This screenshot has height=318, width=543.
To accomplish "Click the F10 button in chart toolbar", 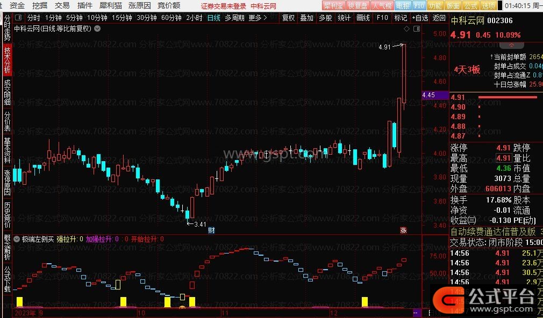I will point(382,17).
